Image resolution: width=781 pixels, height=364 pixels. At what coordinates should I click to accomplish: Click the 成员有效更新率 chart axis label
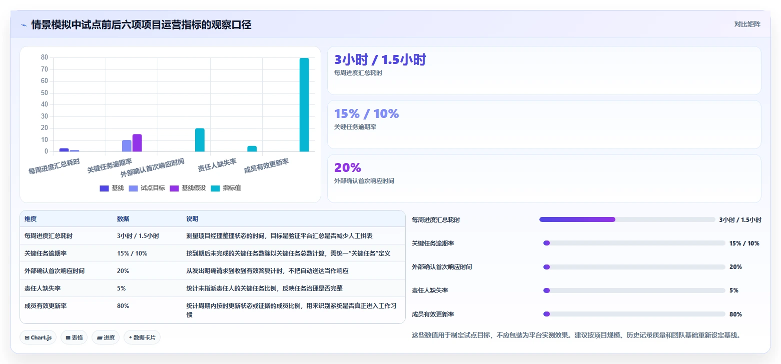[266, 166]
